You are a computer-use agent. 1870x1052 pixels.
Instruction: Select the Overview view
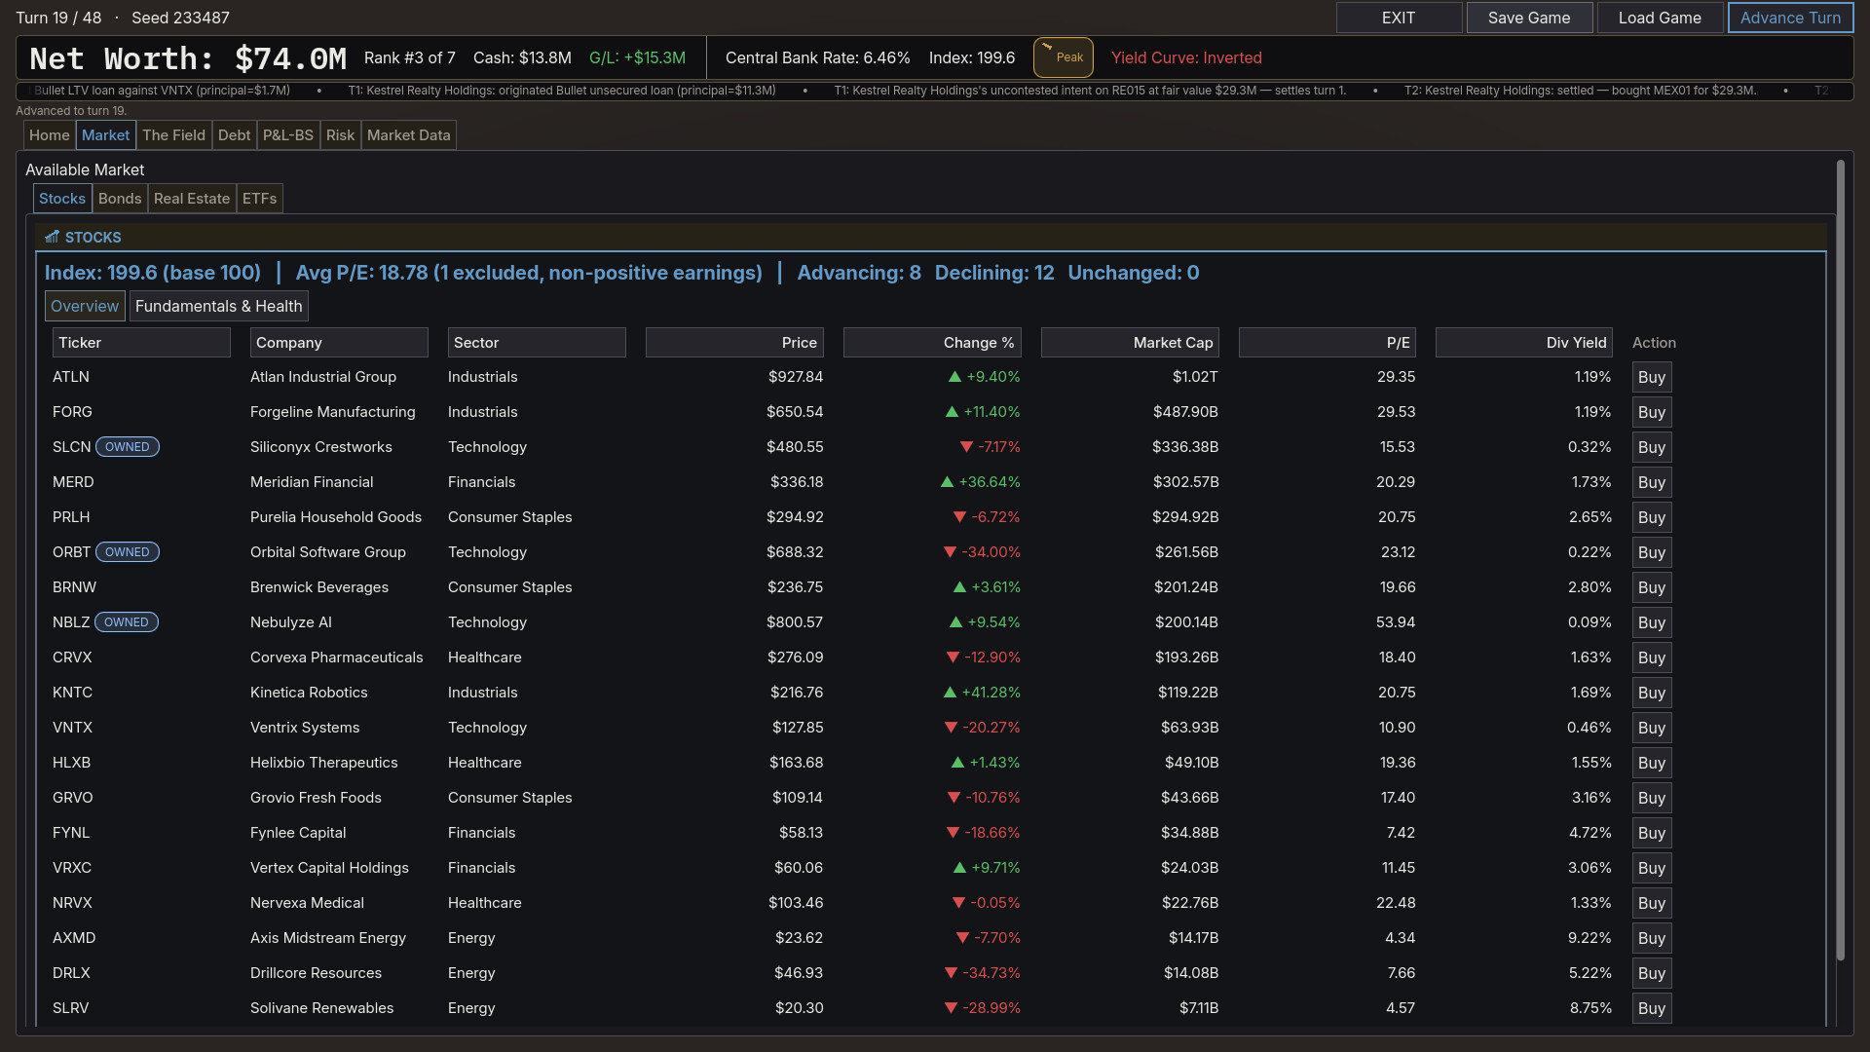coord(85,306)
